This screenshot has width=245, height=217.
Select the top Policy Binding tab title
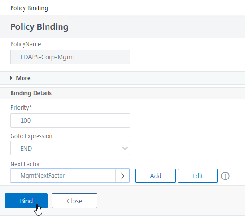coord(29,8)
